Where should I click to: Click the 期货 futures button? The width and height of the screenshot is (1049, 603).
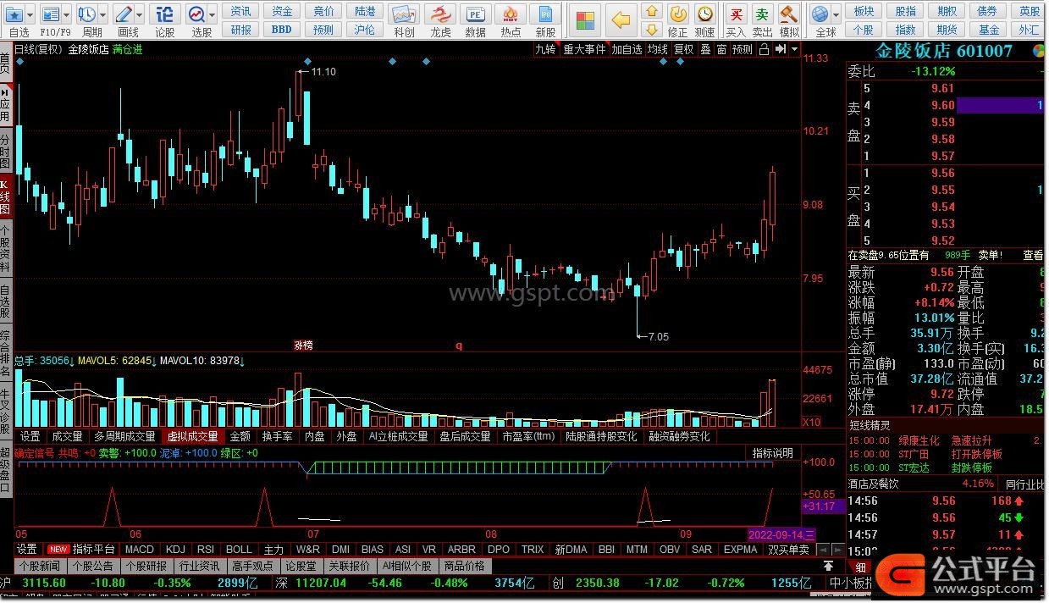(x=947, y=30)
